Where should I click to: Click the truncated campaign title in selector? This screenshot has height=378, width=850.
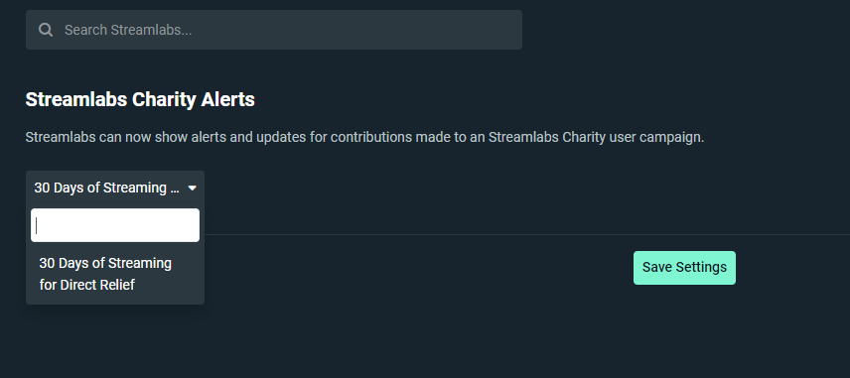[x=107, y=188]
